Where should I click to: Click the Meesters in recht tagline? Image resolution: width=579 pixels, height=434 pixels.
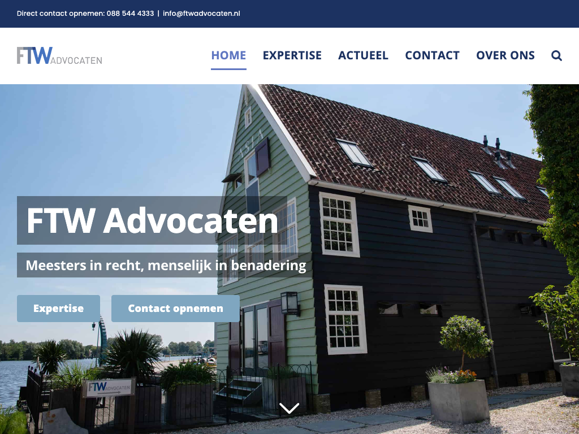coord(166,266)
